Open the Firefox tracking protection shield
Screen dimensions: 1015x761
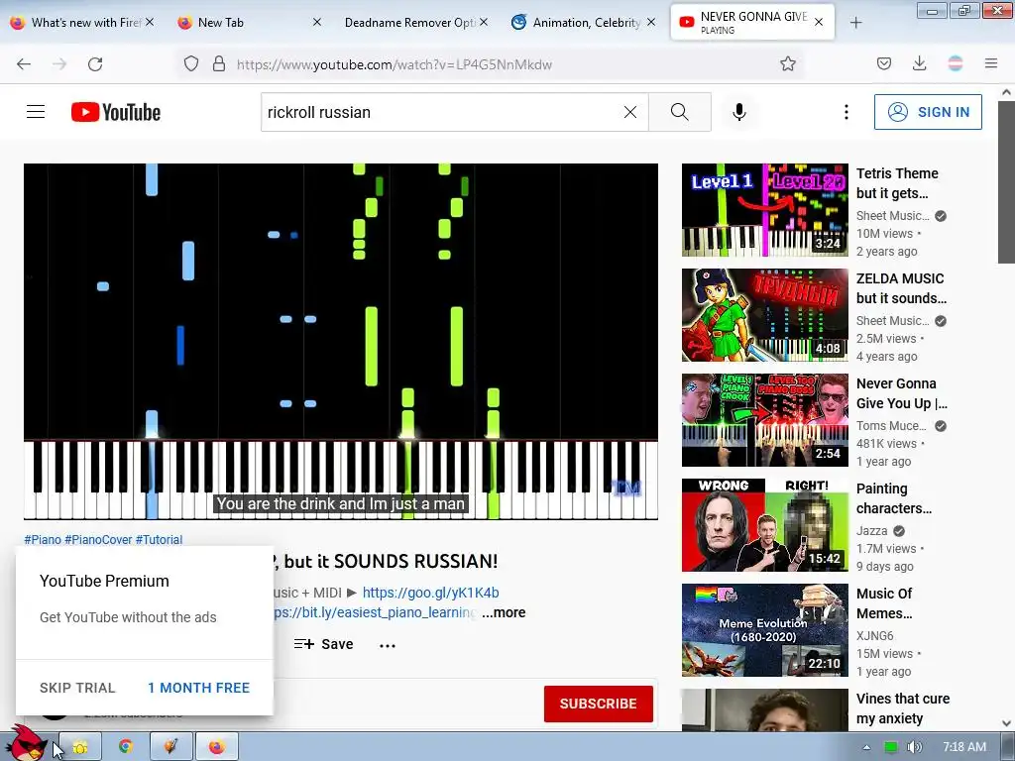(191, 63)
